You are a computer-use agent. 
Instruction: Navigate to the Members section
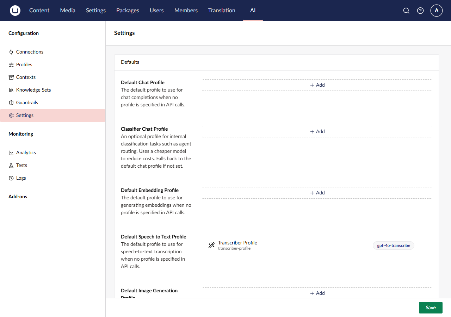[x=186, y=11]
